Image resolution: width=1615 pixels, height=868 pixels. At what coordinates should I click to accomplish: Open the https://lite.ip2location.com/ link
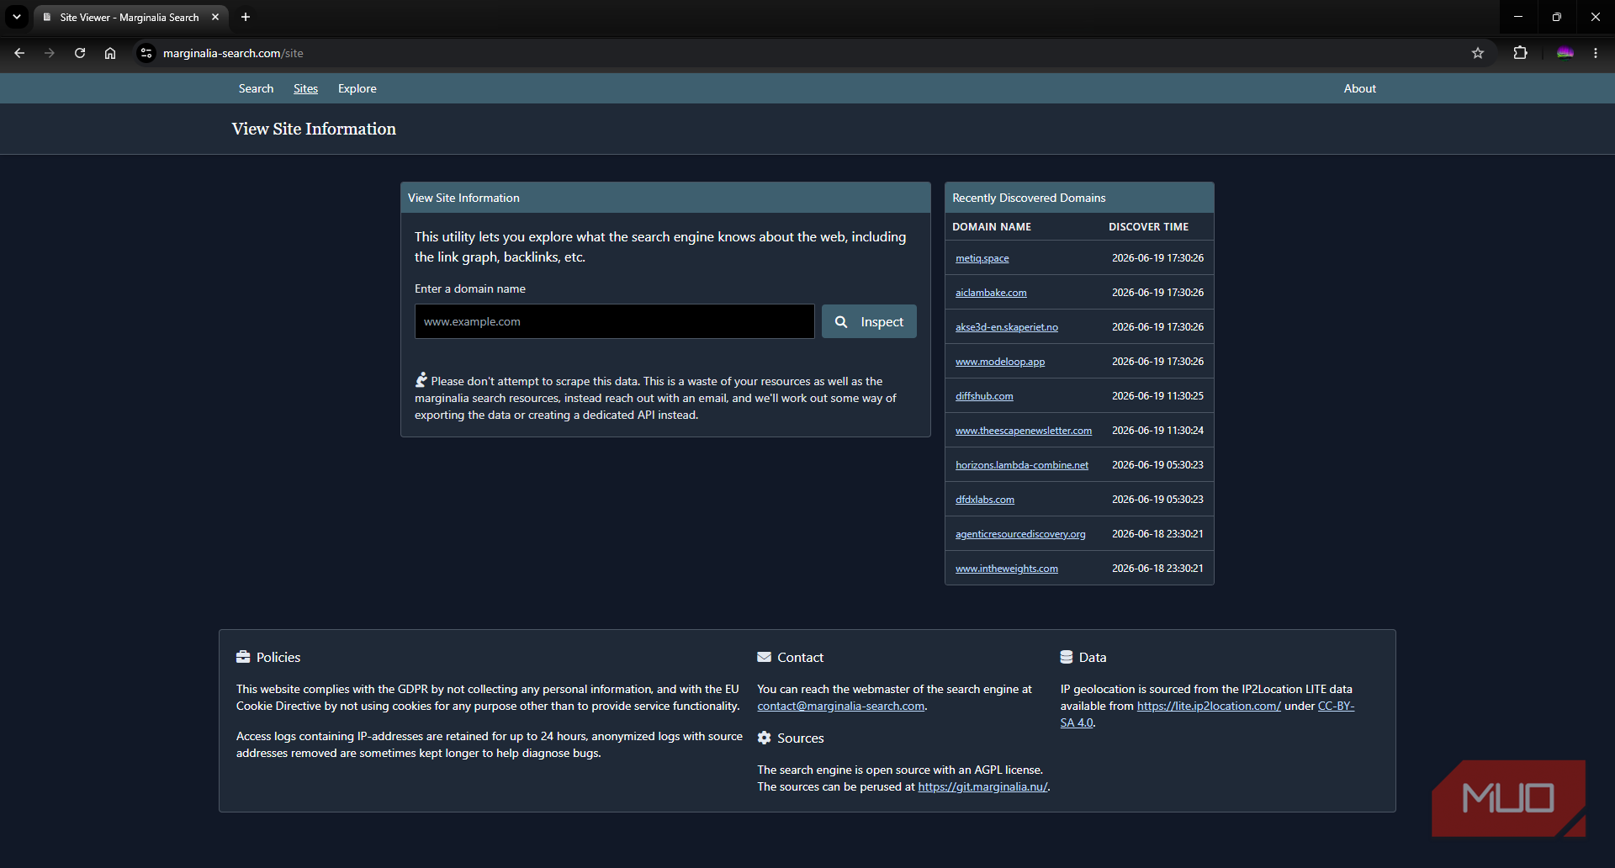pos(1209,706)
